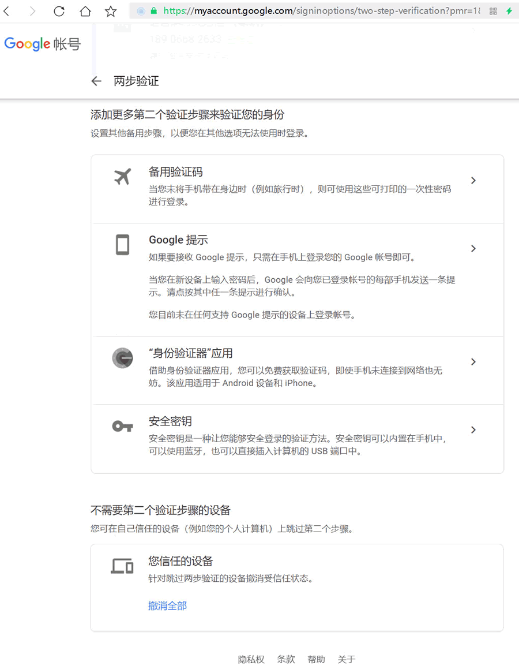Screen dimensions: 519x669
Task: Click text 针对跳过两步验证的设备撤消受信任状态
Action: 231,578
